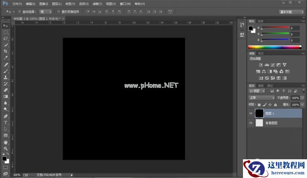Open the Layers panel flyout menu
307x178 pixels.
click(303, 86)
